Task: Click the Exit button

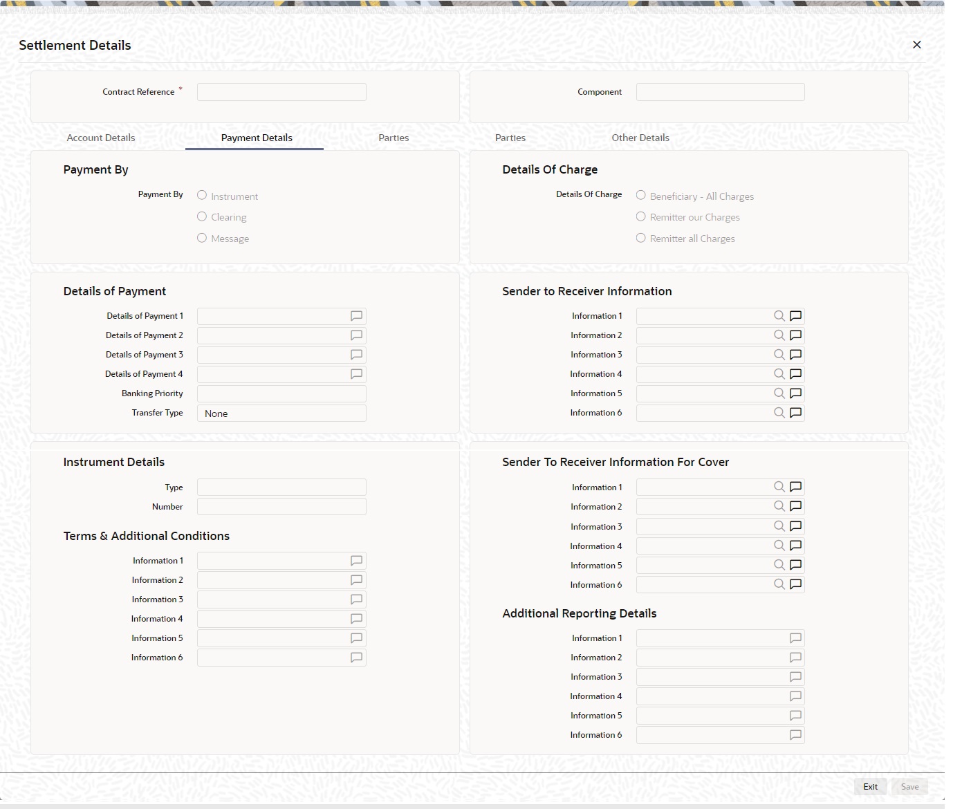Action: point(870,787)
